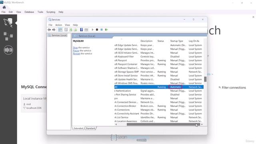Click the Refresh icon in Services toolbar
Viewport: 256px width, 144px height.
point(71,30)
